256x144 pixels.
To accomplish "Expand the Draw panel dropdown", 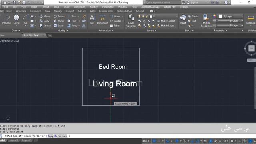I will (16, 30).
